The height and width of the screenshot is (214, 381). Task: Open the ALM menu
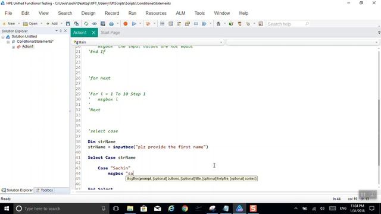(180, 13)
